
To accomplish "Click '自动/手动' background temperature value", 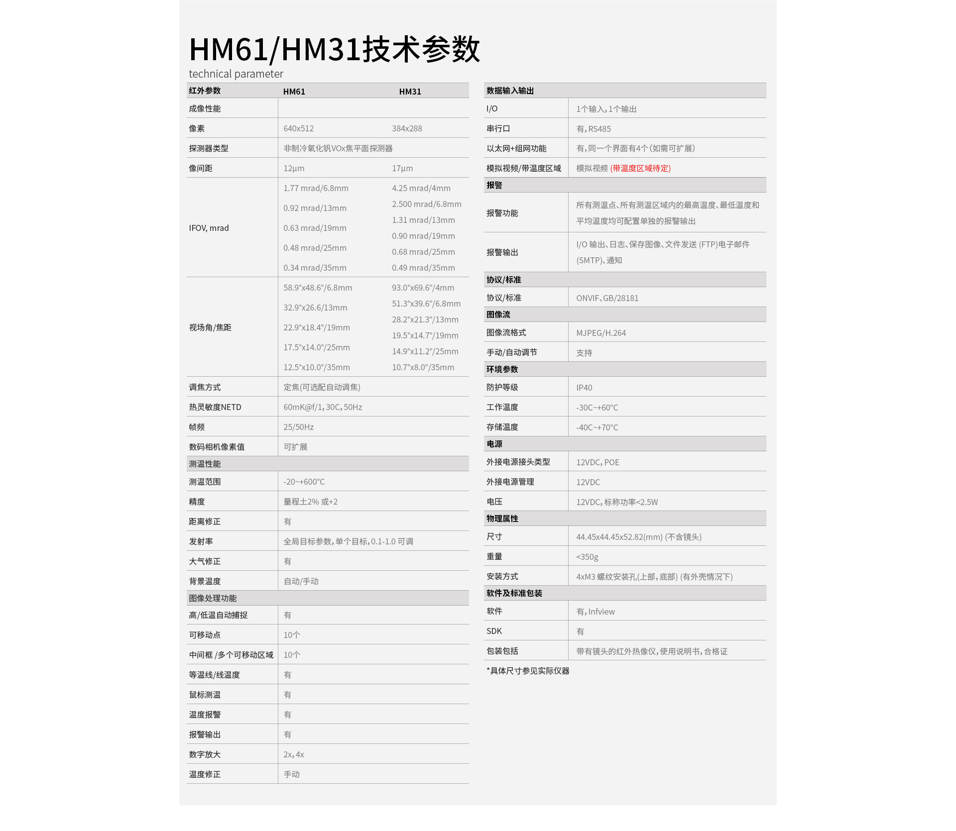I will point(301,581).
